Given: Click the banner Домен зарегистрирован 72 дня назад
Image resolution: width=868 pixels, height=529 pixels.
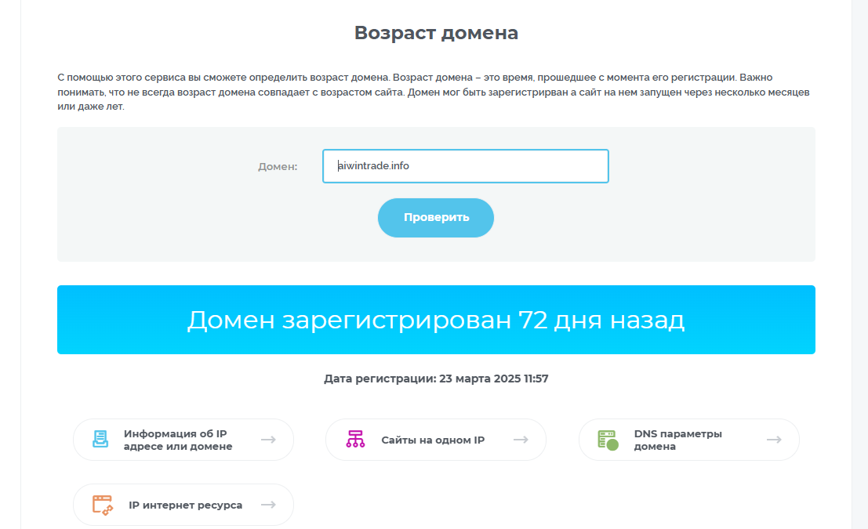Looking at the screenshot, I should click(436, 320).
